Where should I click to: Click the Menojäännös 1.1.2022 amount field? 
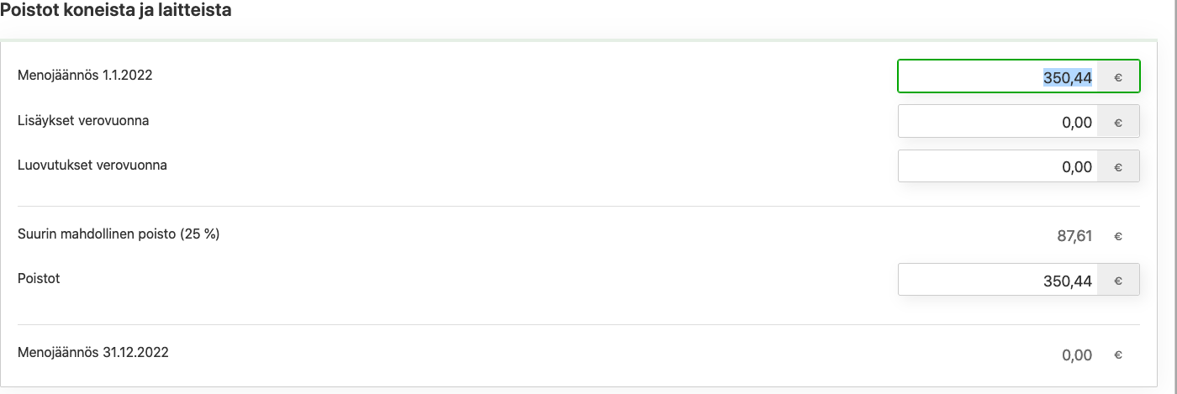click(x=998, y=76)
